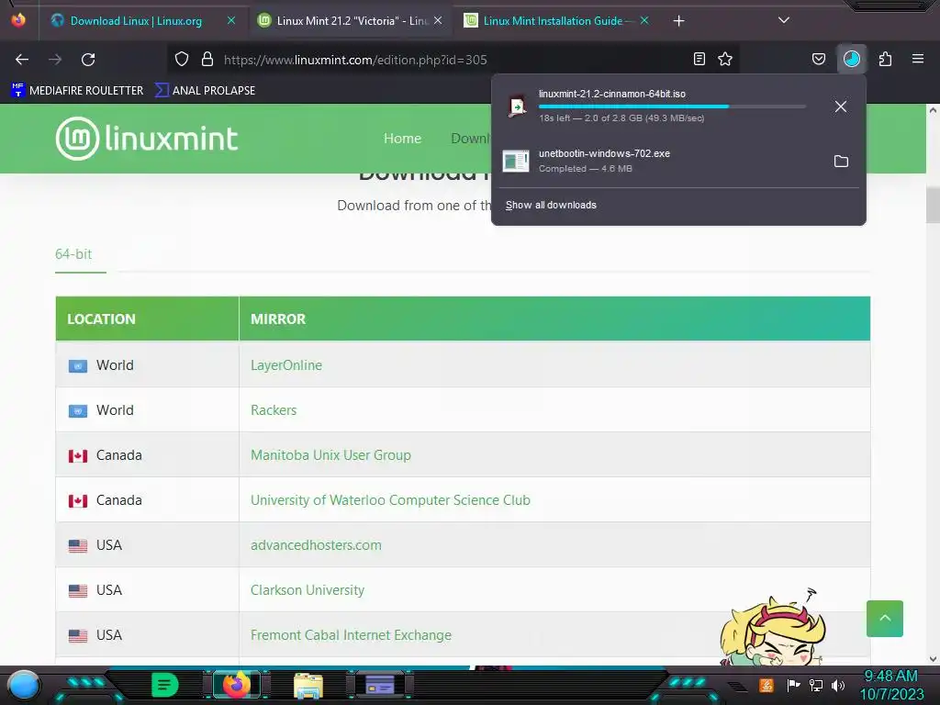Click the green scroll-to-top button
The height and width of the screenshot is (705, 940).
coord(884,619)
